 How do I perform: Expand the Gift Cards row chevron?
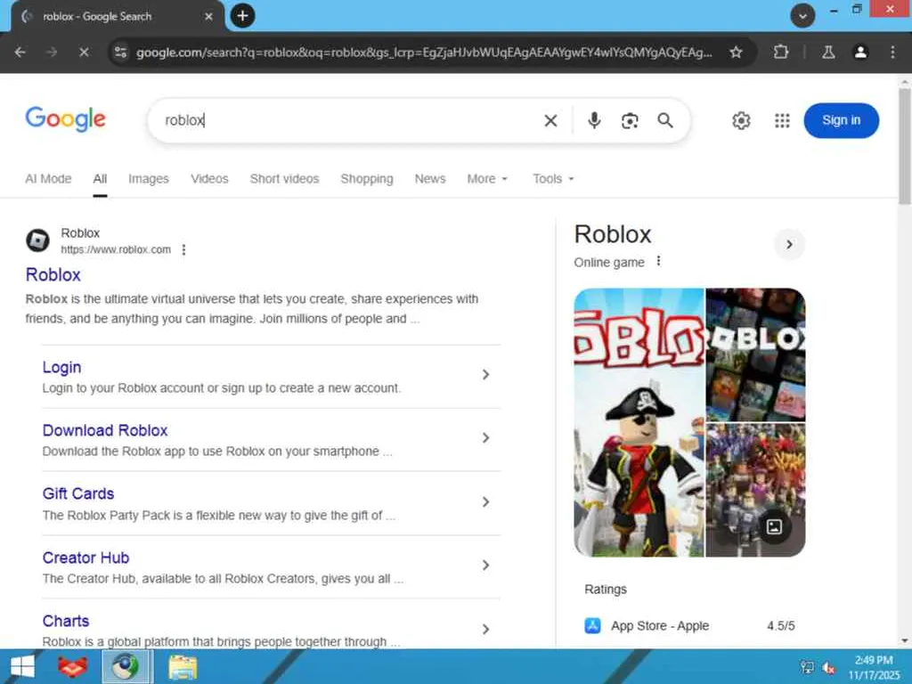[485, 502]
